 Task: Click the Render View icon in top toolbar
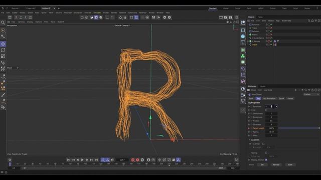[221, 17]
